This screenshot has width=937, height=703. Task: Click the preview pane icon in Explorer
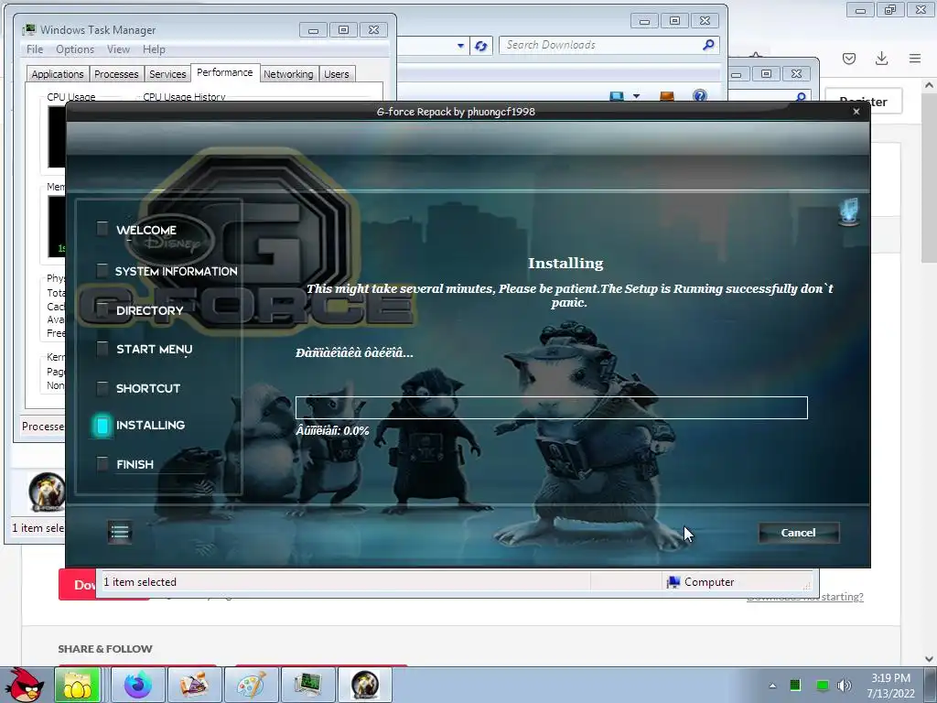[x=667, y=95]
